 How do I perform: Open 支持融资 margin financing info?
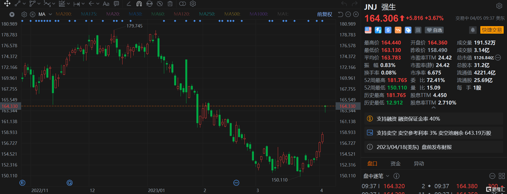tap(434, 119)
